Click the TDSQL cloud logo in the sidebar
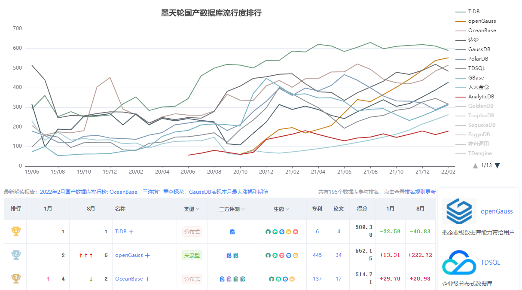 (459, 263)
